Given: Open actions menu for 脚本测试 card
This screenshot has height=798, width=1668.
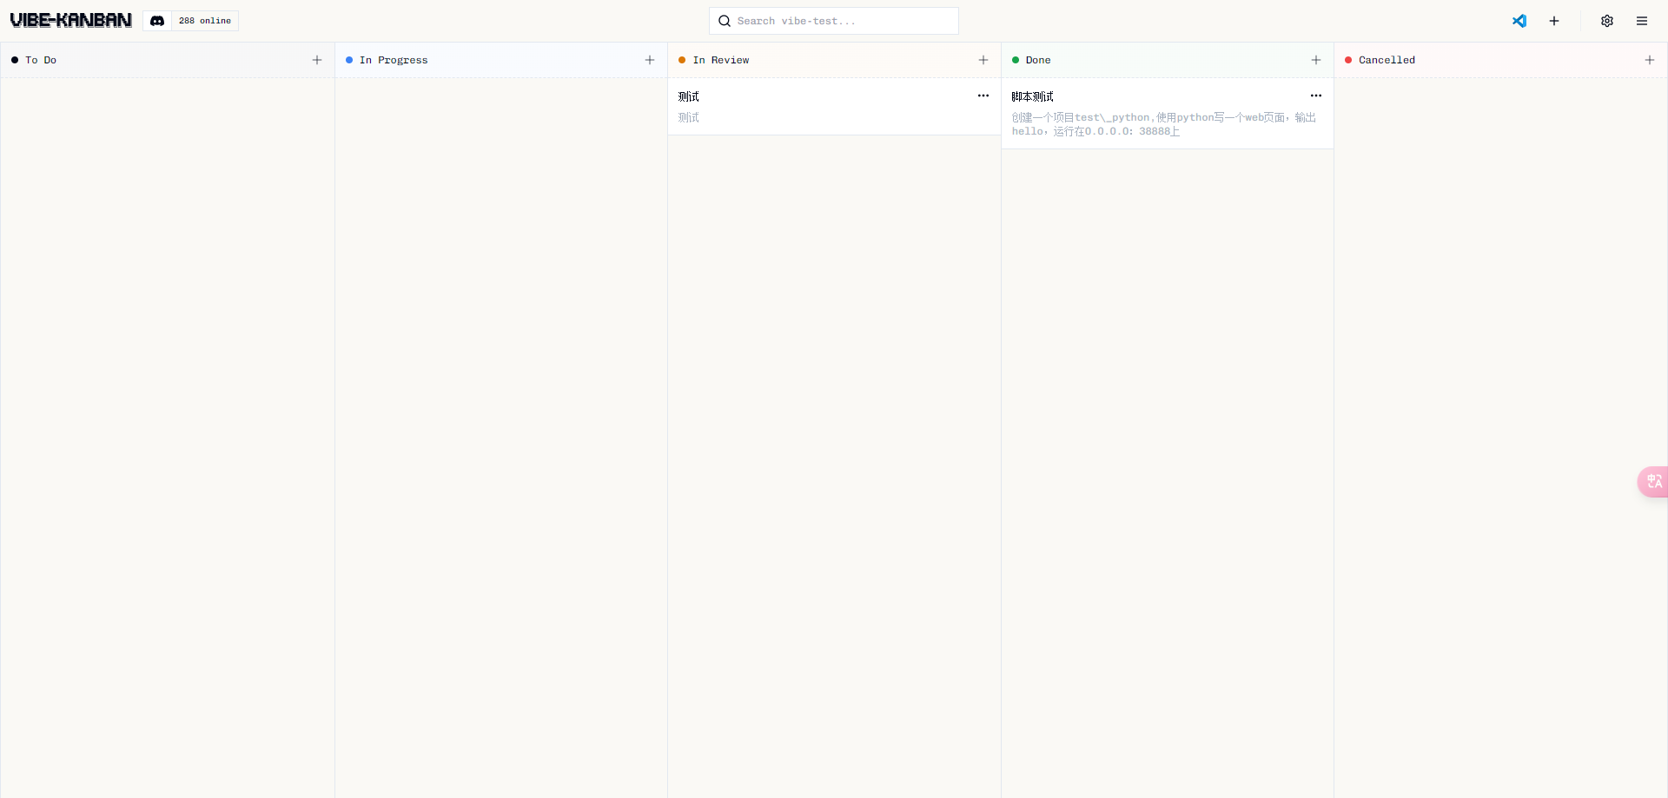Looking at the screenshot, I should tap(1316, 96).
